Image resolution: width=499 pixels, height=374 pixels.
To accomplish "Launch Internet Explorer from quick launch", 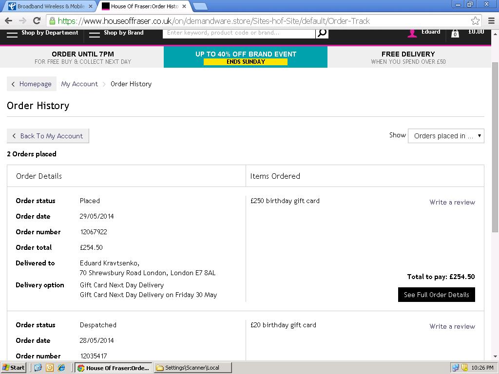I will pyautogui.click(x=61, y=368).
